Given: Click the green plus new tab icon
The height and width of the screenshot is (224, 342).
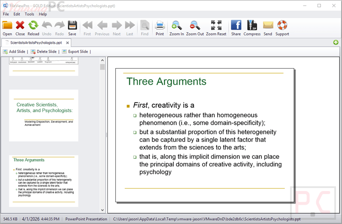Looking at the screenshot, I should coord(336,42).
